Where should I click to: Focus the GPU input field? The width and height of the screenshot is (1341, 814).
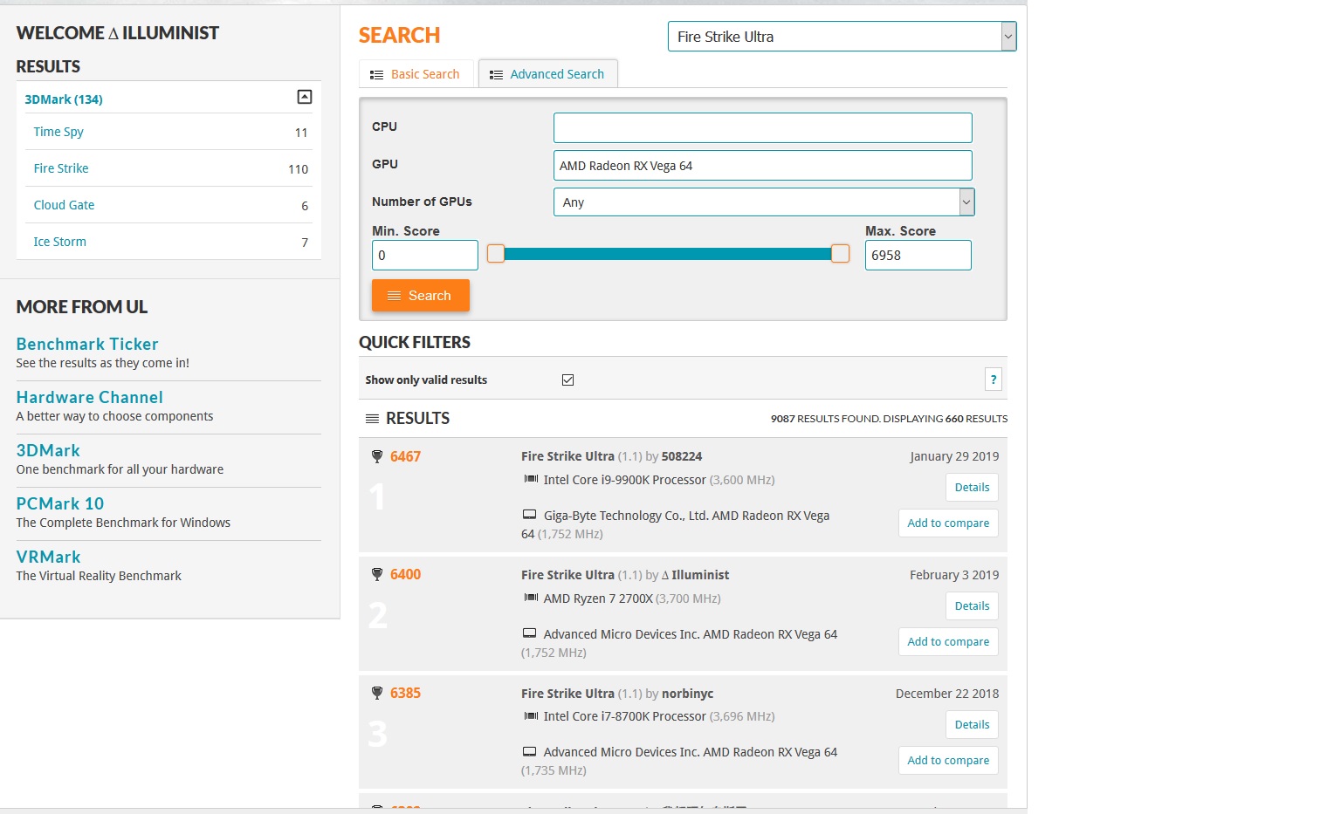762,166
